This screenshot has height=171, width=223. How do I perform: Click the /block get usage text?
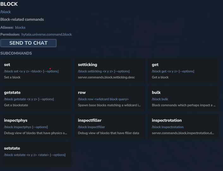tap(173, 71)
